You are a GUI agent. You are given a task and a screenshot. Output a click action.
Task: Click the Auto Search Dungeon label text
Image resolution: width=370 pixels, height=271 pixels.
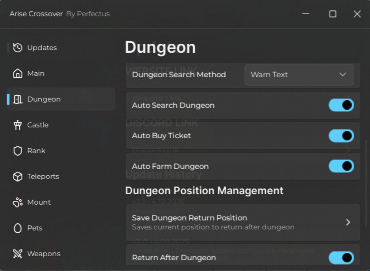[173, 105]
